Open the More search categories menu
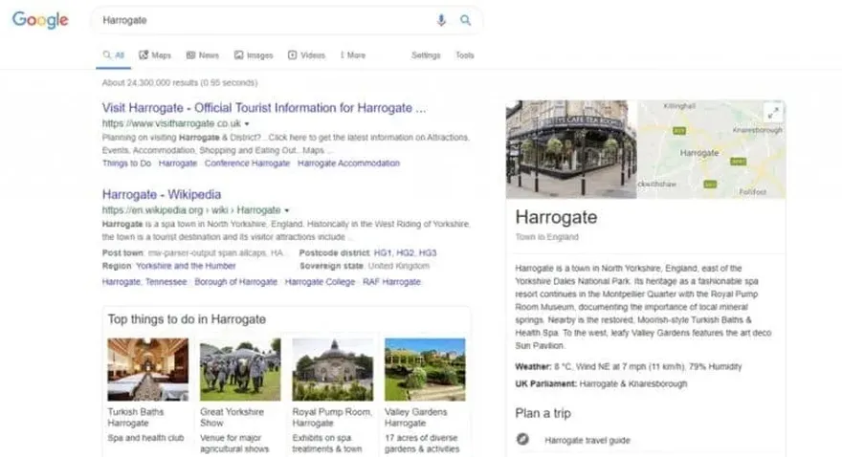Image resolution: width=842 pixels, height=457 pixels. (353, 55)
